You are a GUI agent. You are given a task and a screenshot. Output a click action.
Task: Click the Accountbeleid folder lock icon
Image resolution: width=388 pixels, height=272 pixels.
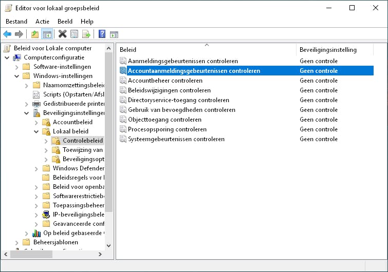46,122
